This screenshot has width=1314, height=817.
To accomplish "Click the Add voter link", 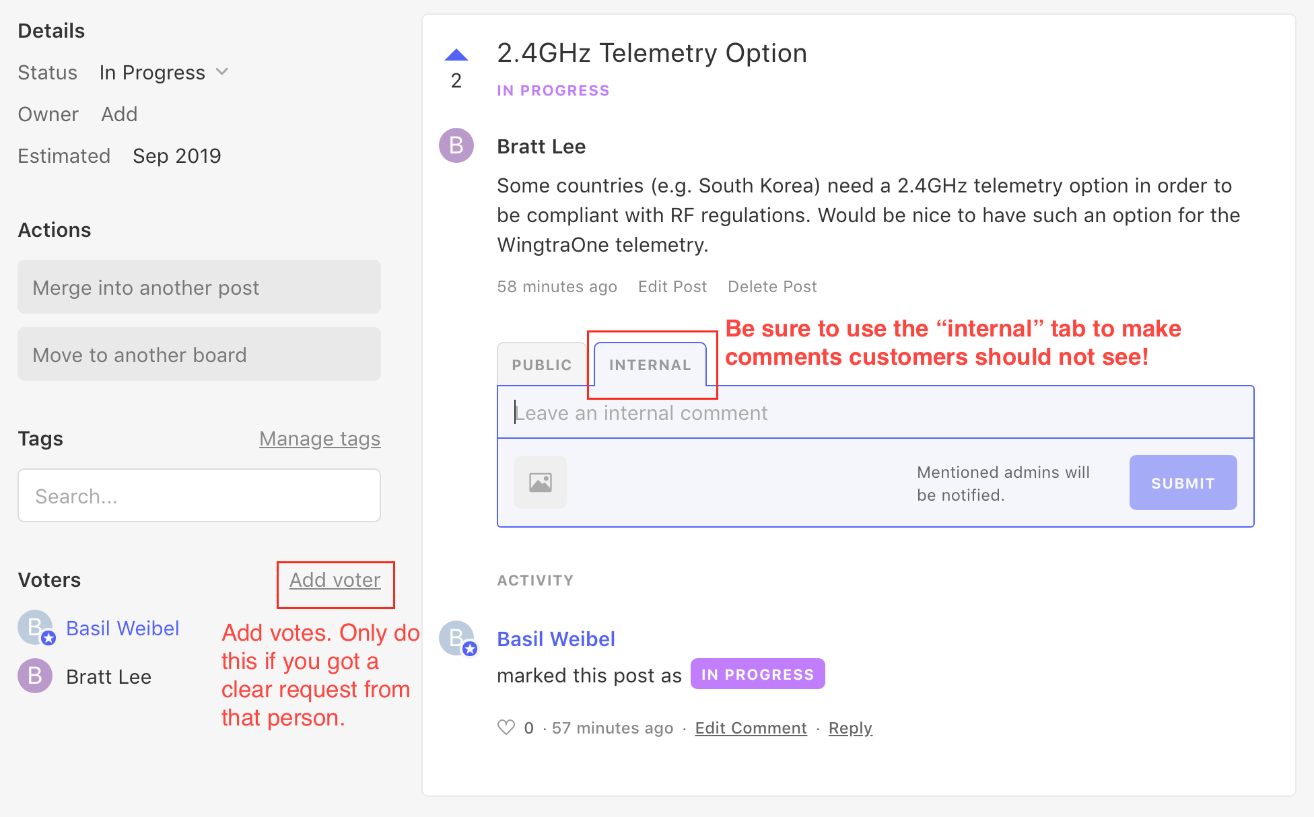I will [335, 580].
